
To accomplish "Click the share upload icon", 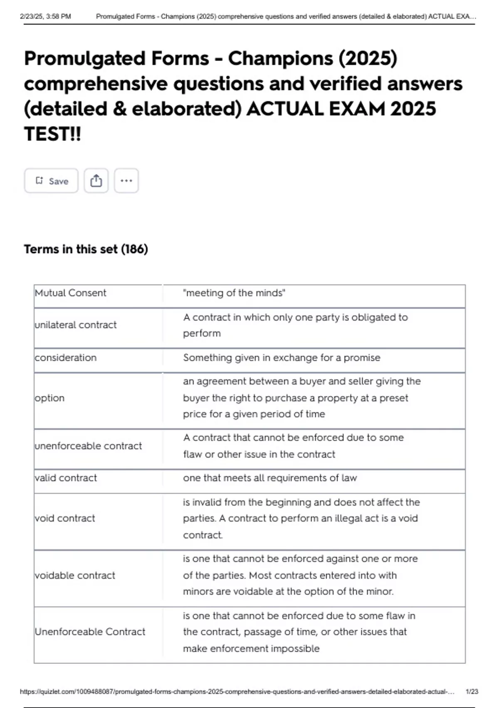I will click(96, 181).
